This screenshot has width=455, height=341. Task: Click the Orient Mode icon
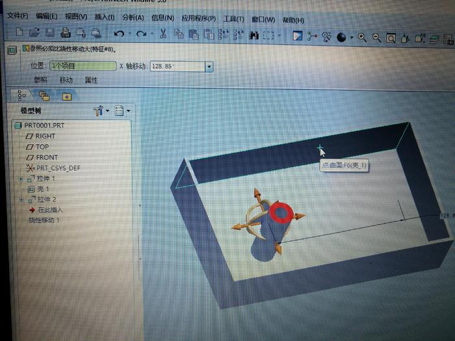click(327, 37)
